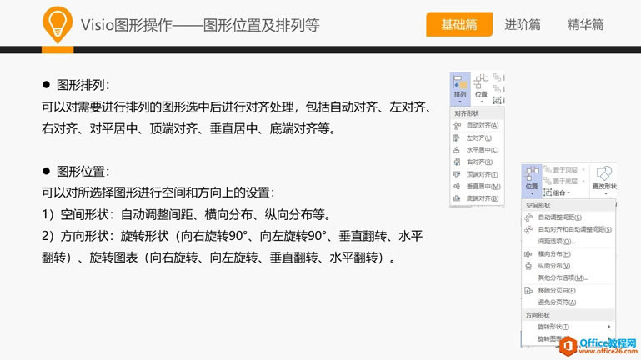Image resolution: width=641 pixels, height=360 pixels.
Task: Choose 移除分页符(P) menu item
Action: click(x=568, y=290)
